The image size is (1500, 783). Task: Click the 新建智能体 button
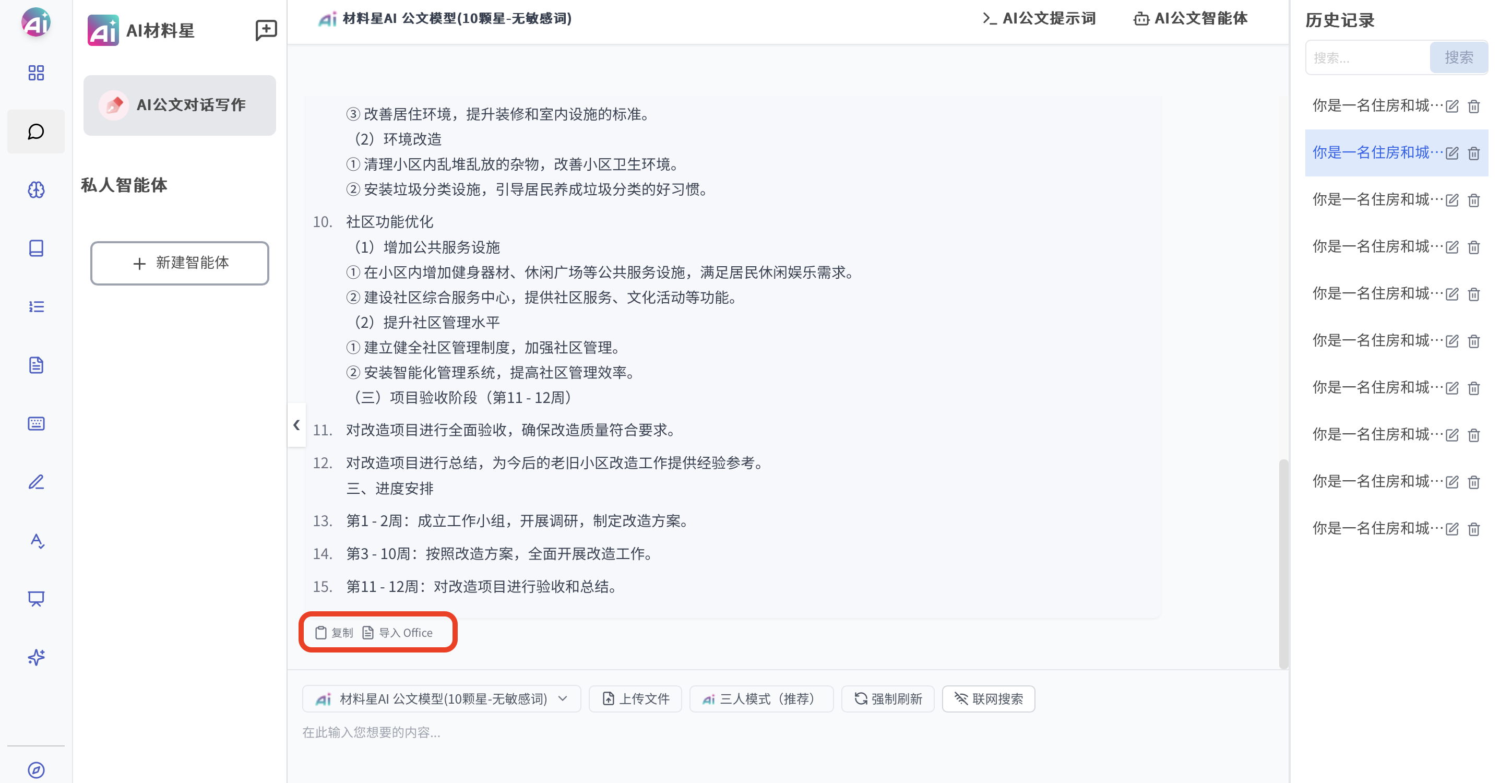point(180,263)
